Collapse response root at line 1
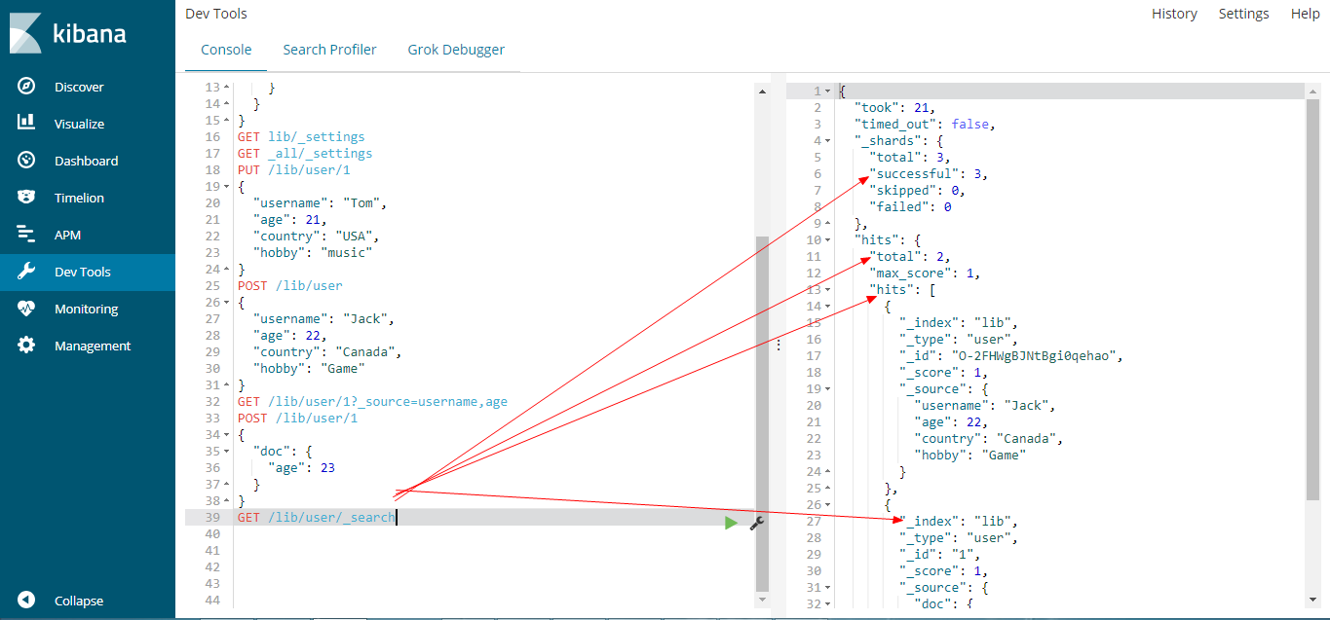This screenshot has width=1330, height=620. point(828,91)
